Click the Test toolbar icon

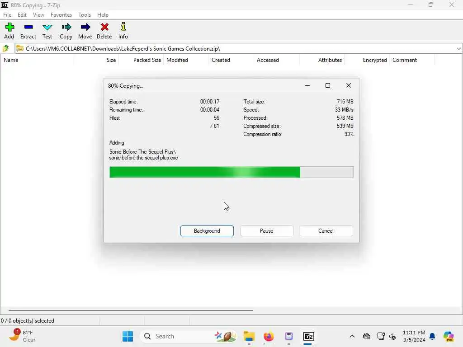pos(47,31)
